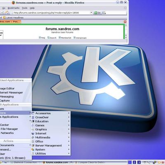Launch 'ternet Messenger' from recent applications
Viewport: 165px width, 165px height.
[x=16, y=92]
